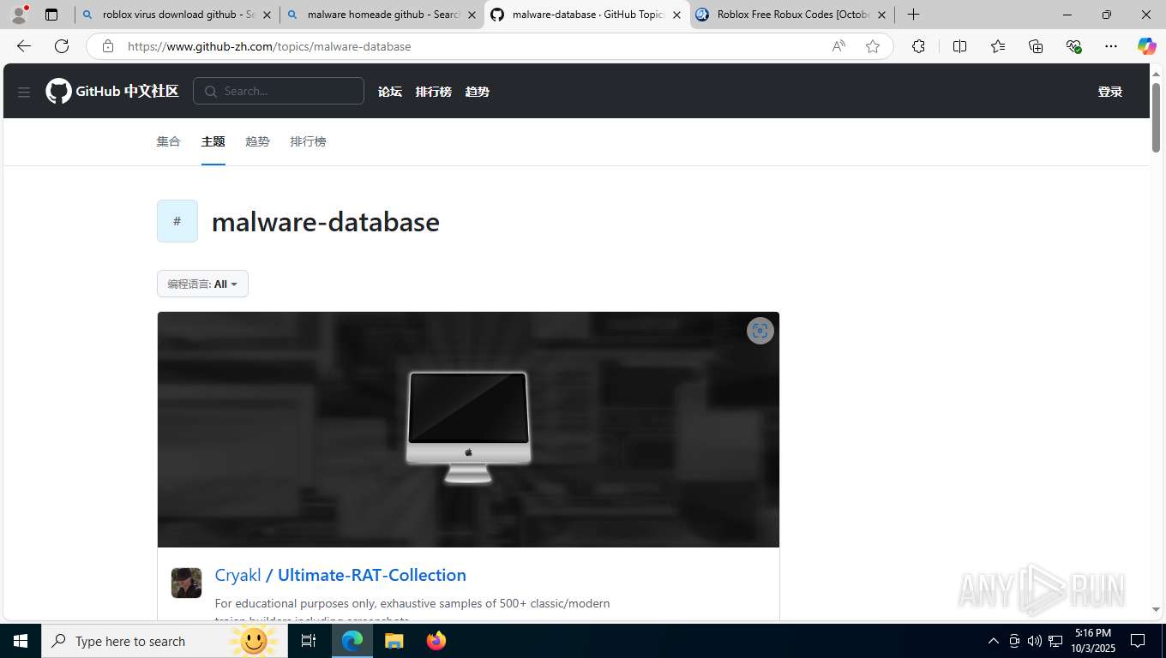1166x658 pixels.
Task: Open 趋势 in the top header
Action: pyautogui.click(x=478, y=92)
